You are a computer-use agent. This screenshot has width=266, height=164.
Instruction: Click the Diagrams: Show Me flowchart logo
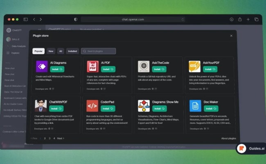[144, 106]
